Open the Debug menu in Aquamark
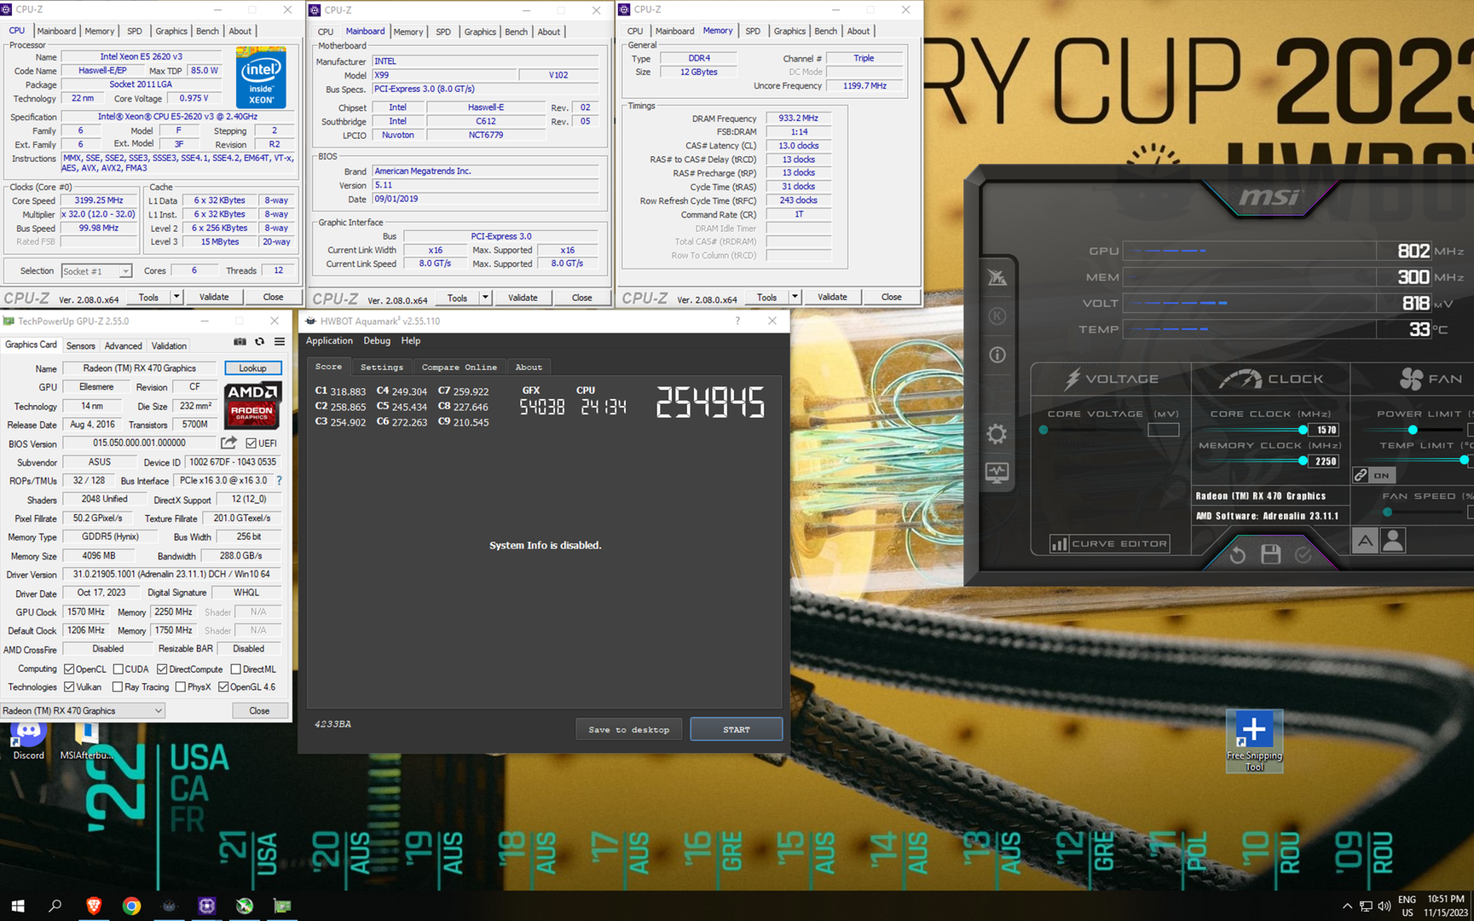Screen dimensions: 1474x921 click(377, 340)
